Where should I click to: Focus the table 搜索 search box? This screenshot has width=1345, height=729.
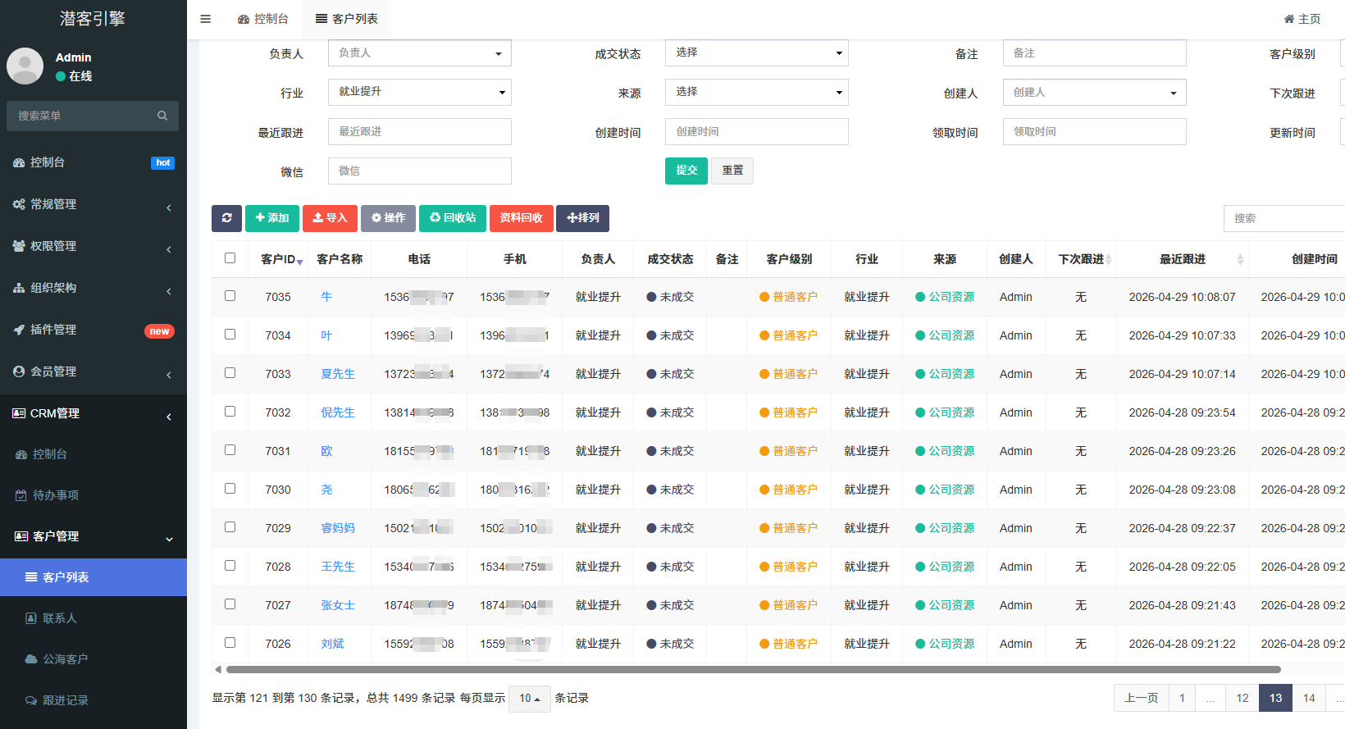(x=1284, y=218)
